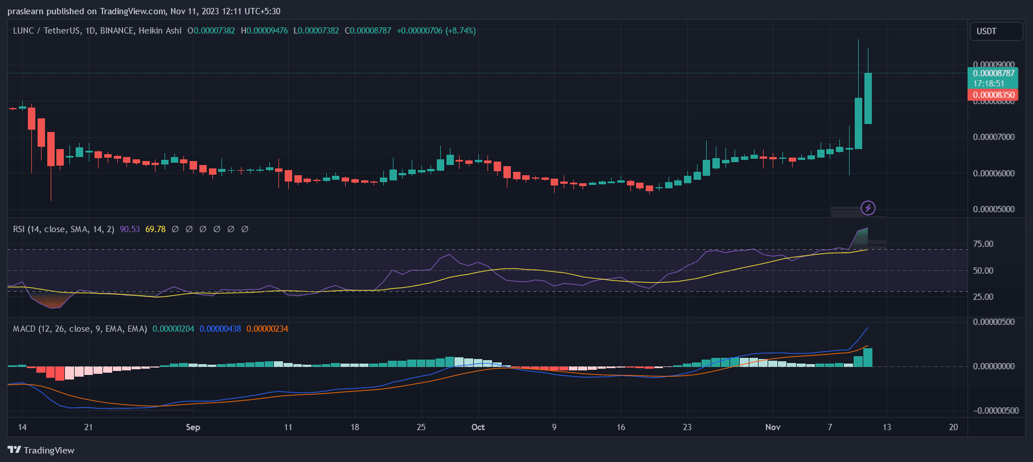This screenshot has width=1033, height=462.
Task: Select the RSI indicator legend label
Action: click(x=63, y=229)
